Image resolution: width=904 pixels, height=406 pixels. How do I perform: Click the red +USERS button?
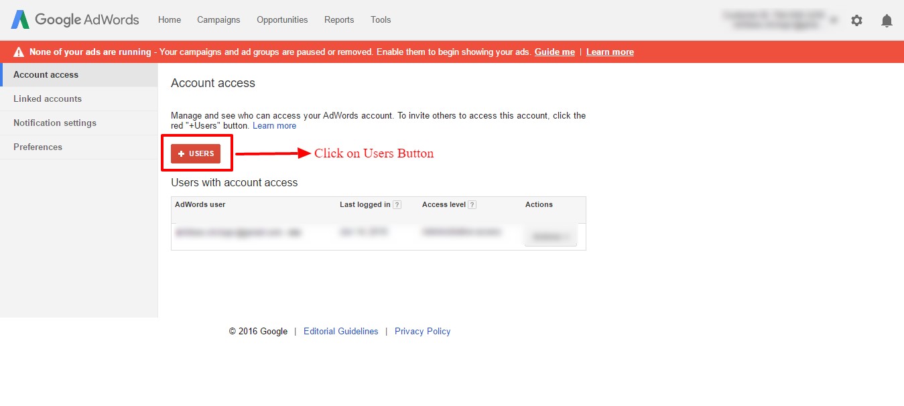[x=196, y=153]
